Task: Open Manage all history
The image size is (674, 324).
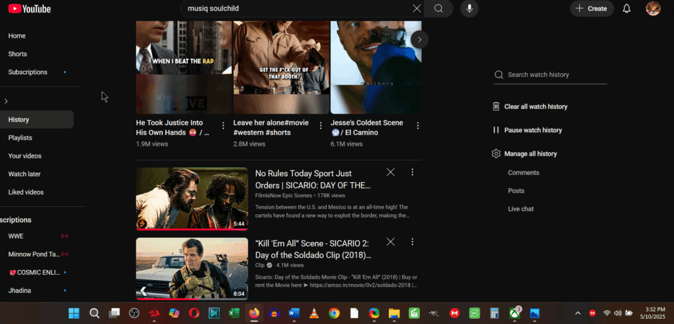Action: 525,154
